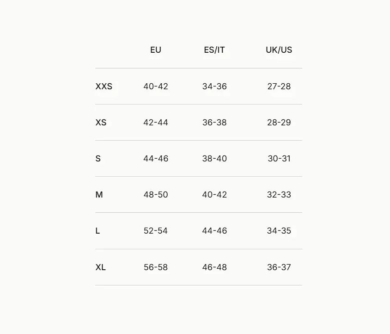Viewport: 390px width, 334px height.
Task: Click the UK/US value 34-35
Action: [279, 231]
